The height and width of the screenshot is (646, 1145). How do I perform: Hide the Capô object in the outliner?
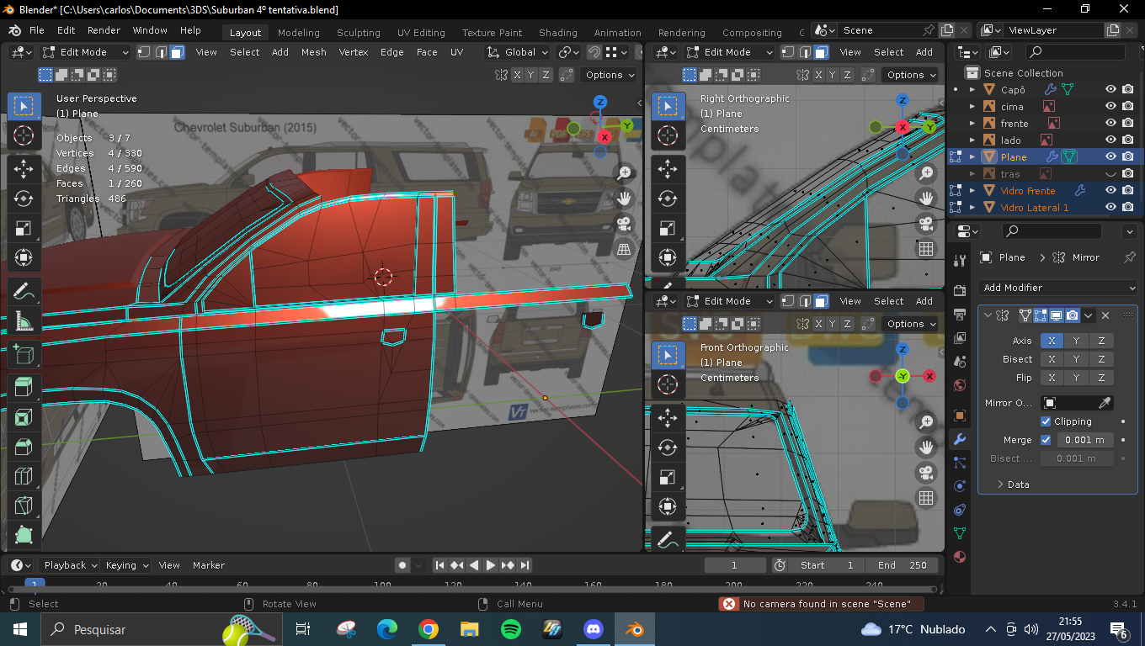tap(1110, 89)
